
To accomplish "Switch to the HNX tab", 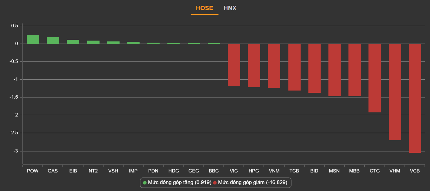I will tap(230, 8).
